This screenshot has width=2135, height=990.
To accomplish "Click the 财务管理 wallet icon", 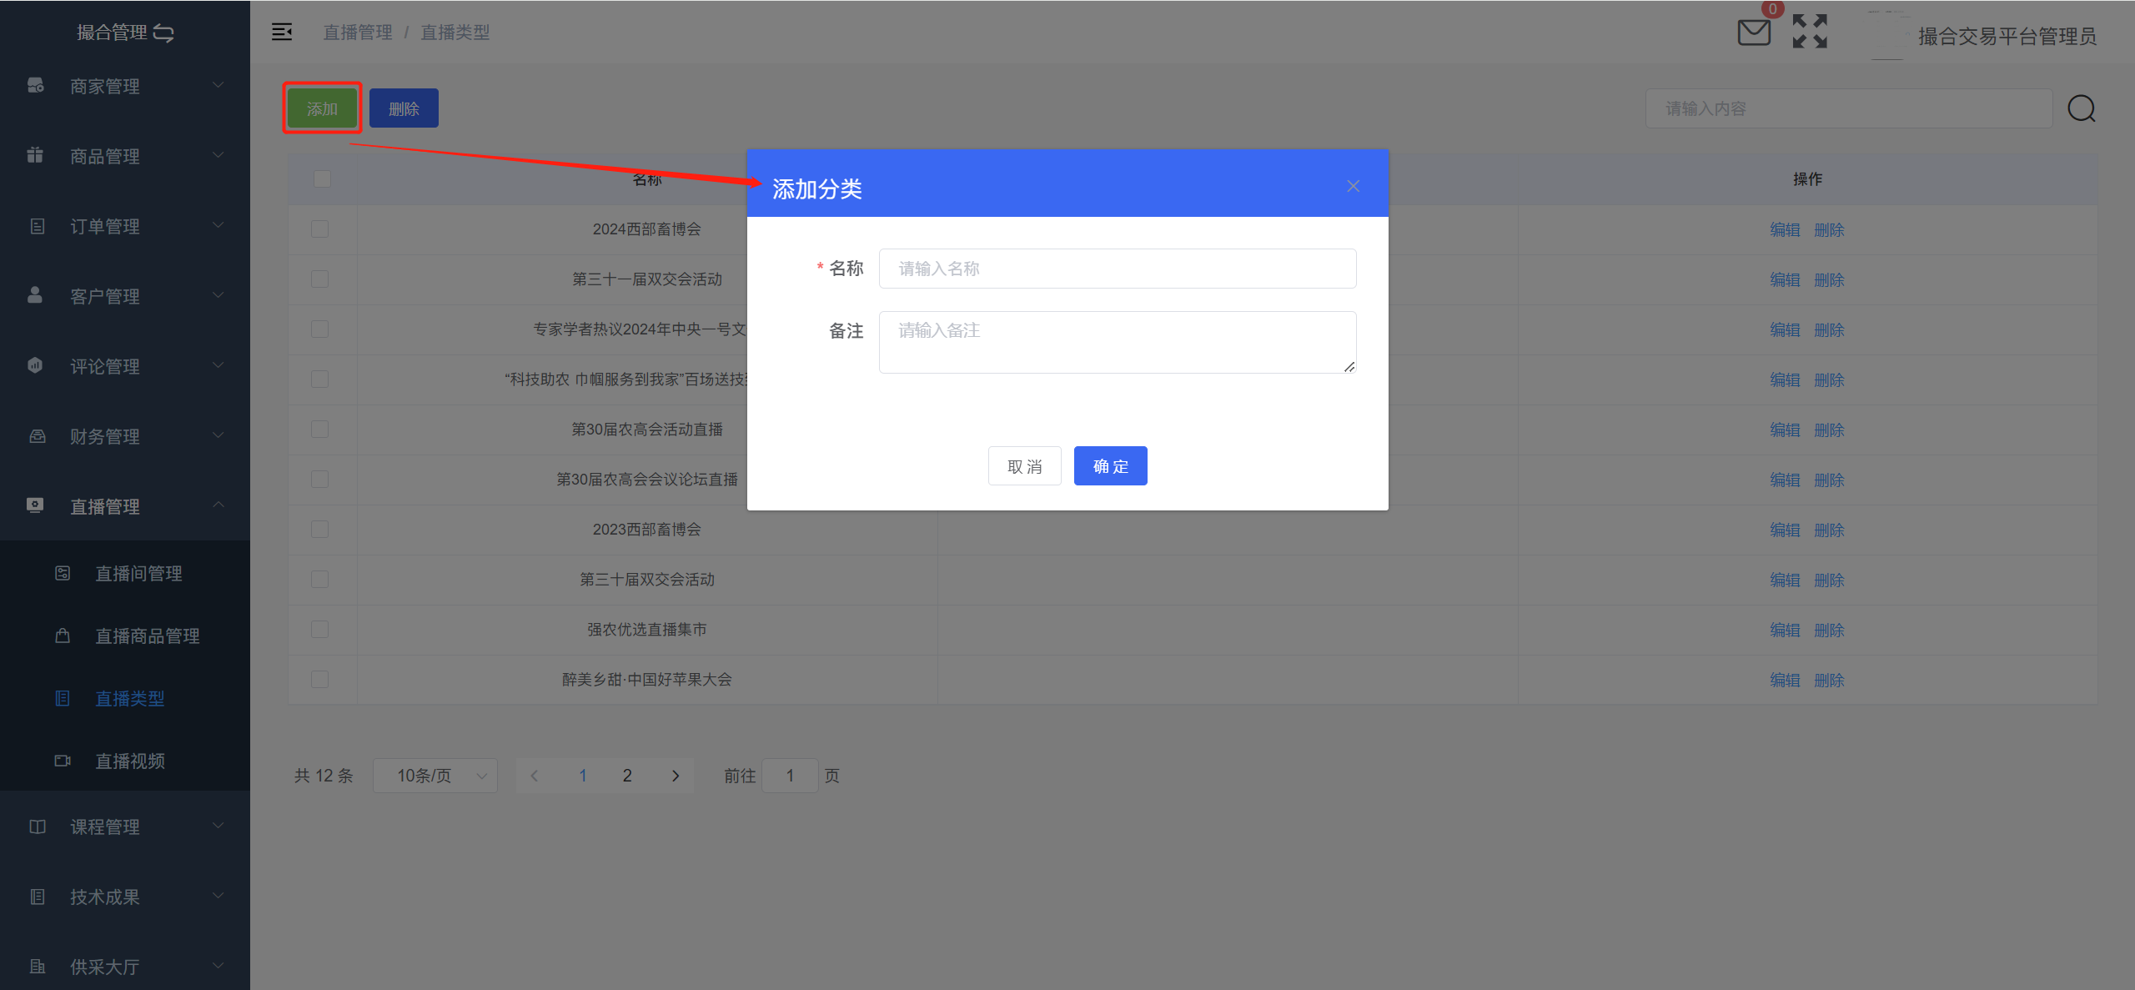I will 37,435.
